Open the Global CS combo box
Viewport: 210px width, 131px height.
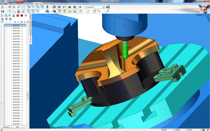95,7
